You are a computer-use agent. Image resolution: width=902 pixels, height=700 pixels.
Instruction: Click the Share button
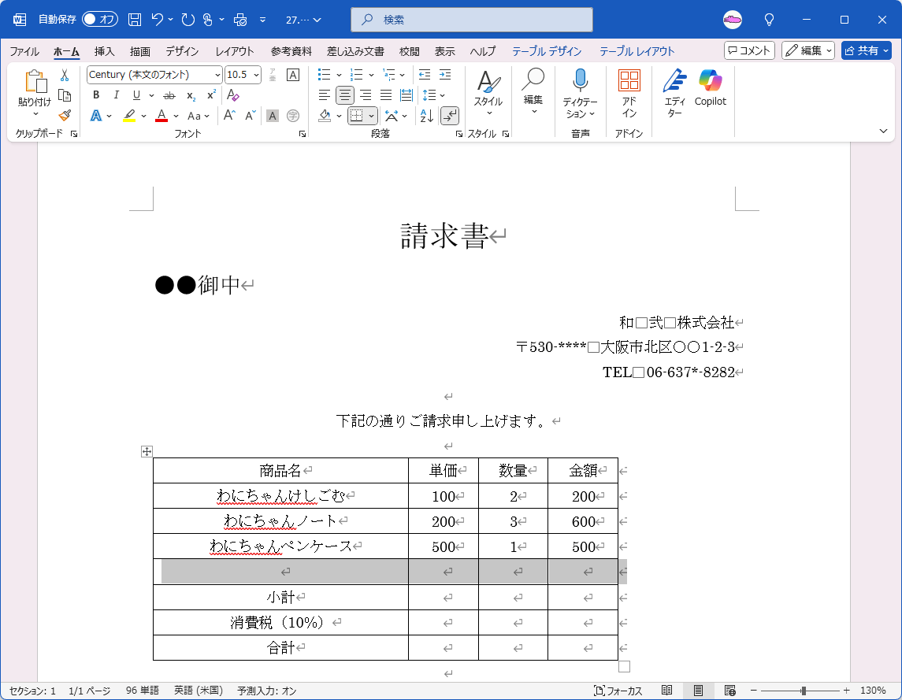(x=867, y=50)
